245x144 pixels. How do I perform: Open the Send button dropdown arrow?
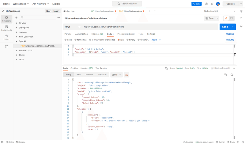[233, 27]
